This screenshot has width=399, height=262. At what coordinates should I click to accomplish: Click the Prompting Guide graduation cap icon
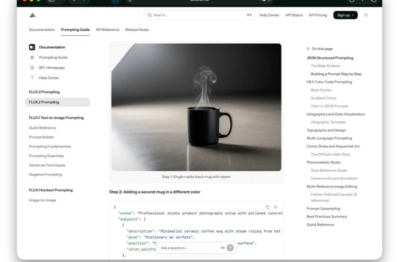pos(32,57)
